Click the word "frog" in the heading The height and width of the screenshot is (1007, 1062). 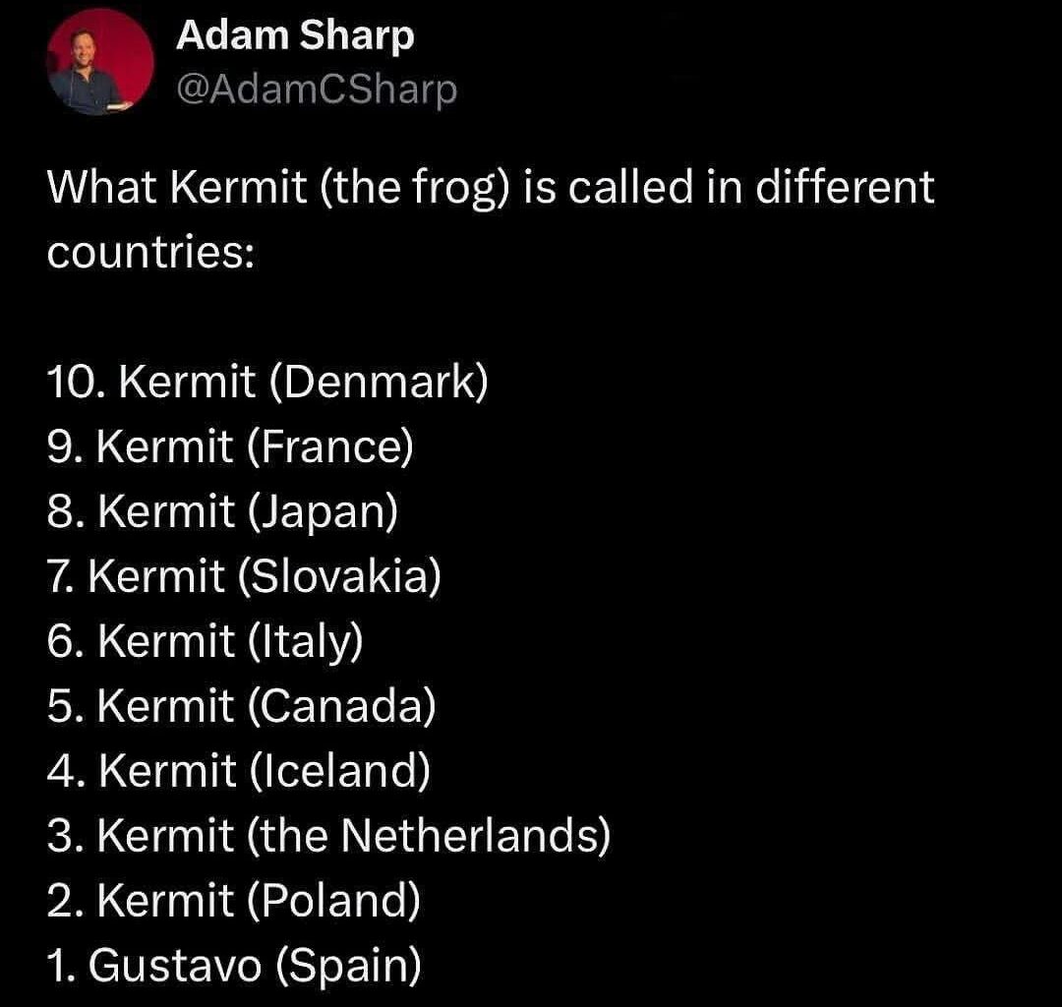pos(460,185)
